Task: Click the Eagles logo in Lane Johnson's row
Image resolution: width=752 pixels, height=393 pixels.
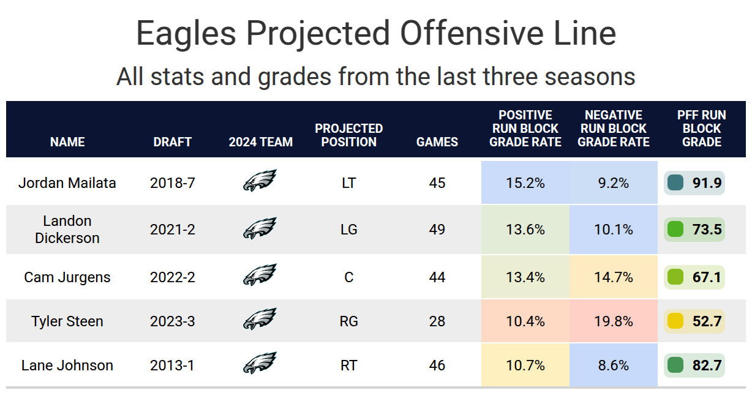Action: (x=260, y=364)
